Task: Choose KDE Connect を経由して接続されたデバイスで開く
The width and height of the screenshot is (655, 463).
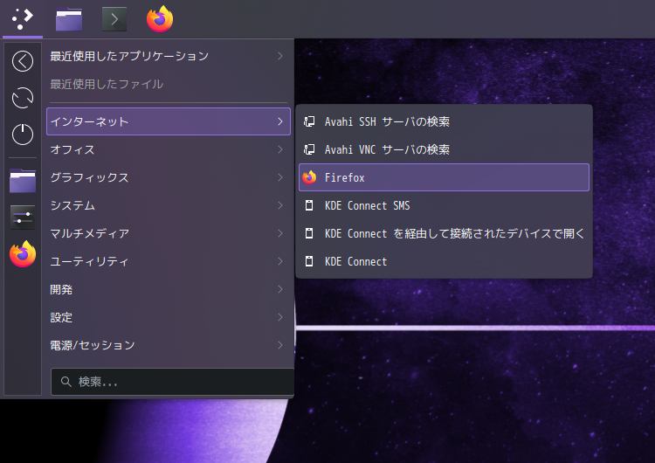Action: coord(444,233)
